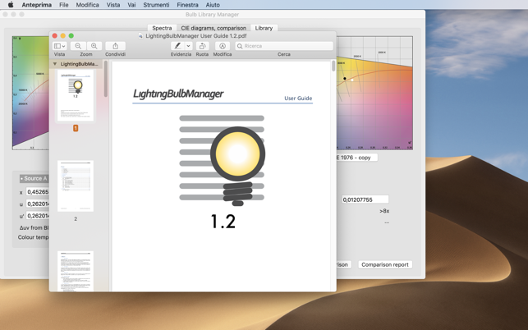This screenshot has height=330, width=528.
Task: Click the 1.2 version number on page
Action: (x=223, y=222)
